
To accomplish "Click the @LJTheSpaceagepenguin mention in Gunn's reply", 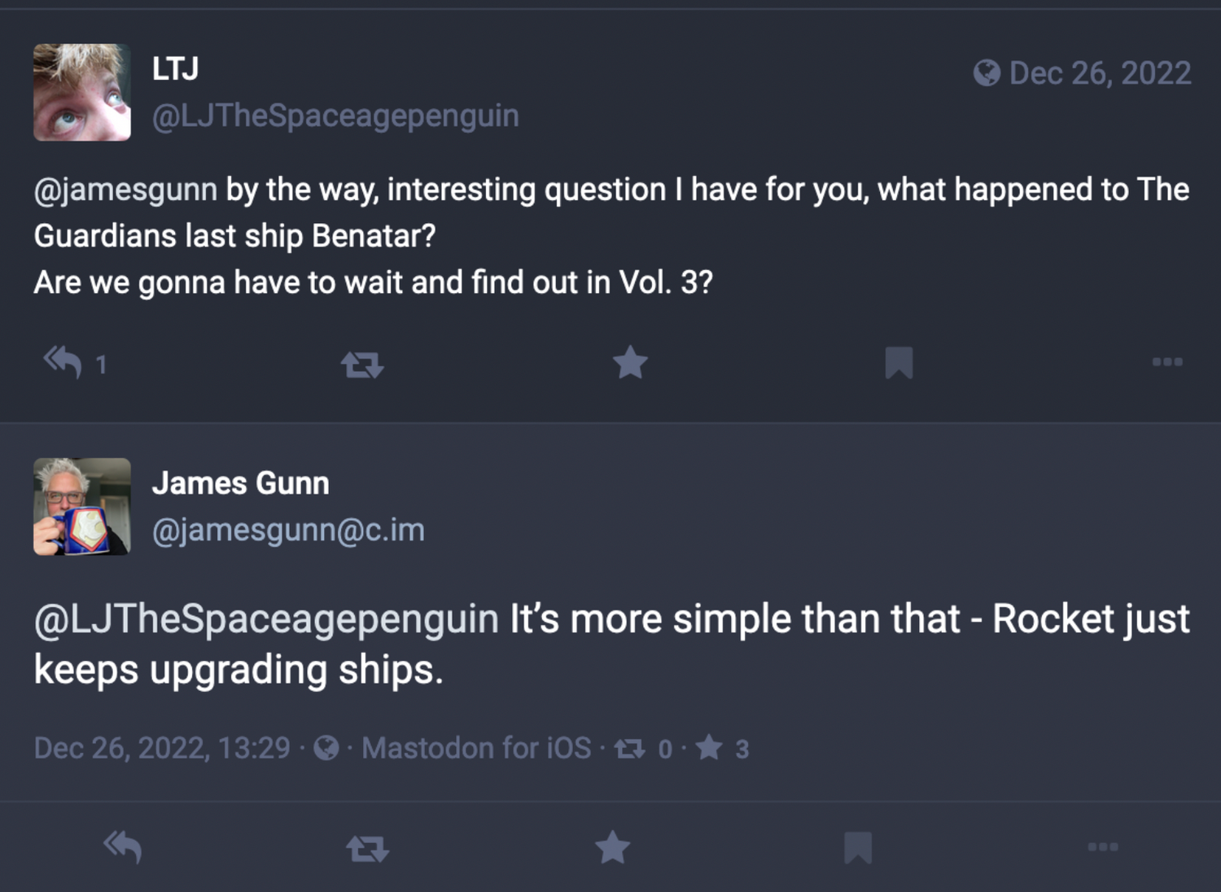I will (x=266, y=619).
